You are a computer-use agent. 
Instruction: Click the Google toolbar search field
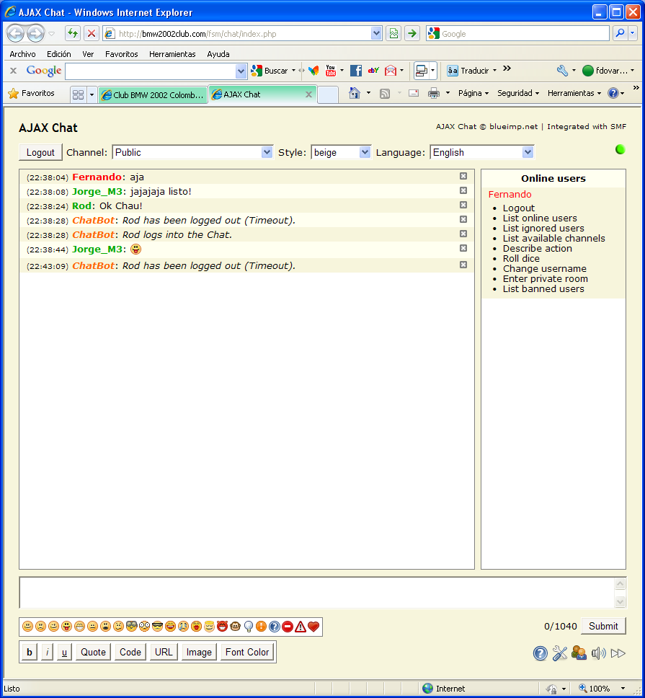pyautogui.click(x=151, y=71)
